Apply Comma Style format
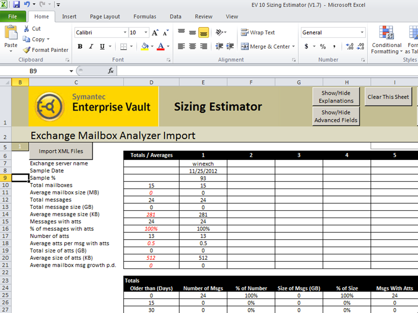This screenshot has width=418, height=313. tap(334, 46)
